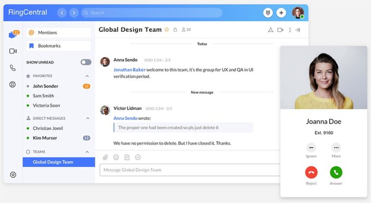Open the emoji picker
The image size is (371, 203).
tap(116, 157)
